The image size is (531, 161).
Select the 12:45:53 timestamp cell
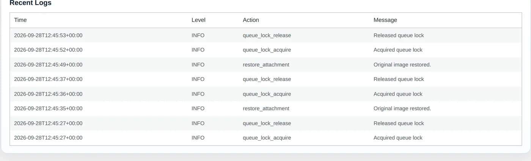pyautogui.click(x=48, y=36)
